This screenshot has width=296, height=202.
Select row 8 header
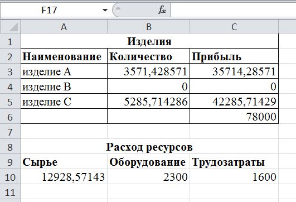pyautogui.click(x=10, y=147)
